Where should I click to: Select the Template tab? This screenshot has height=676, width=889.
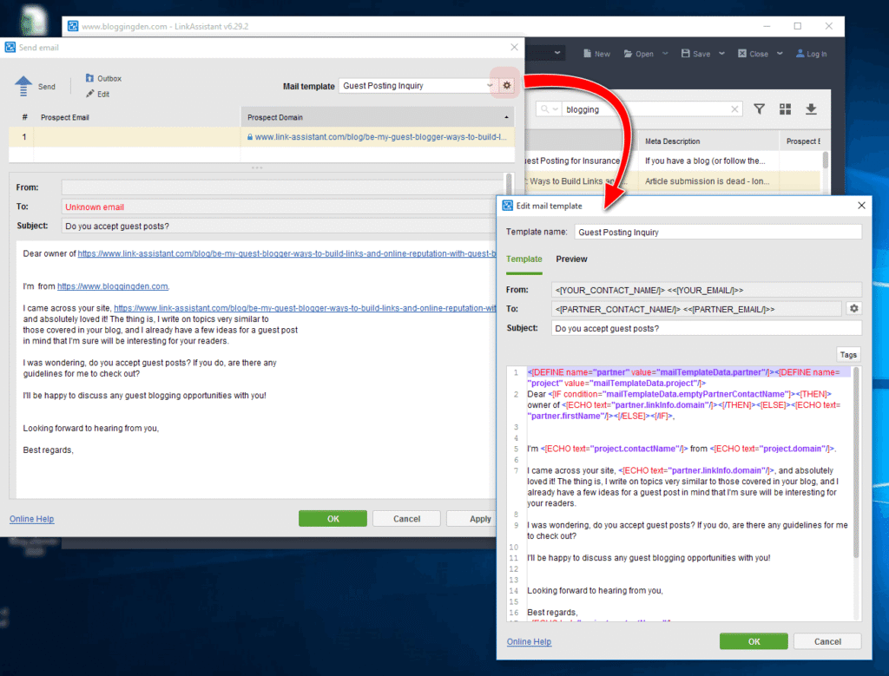pyautogui.click(x=524, y=259)
